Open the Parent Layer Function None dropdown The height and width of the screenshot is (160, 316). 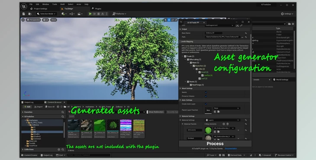(226, 108)
